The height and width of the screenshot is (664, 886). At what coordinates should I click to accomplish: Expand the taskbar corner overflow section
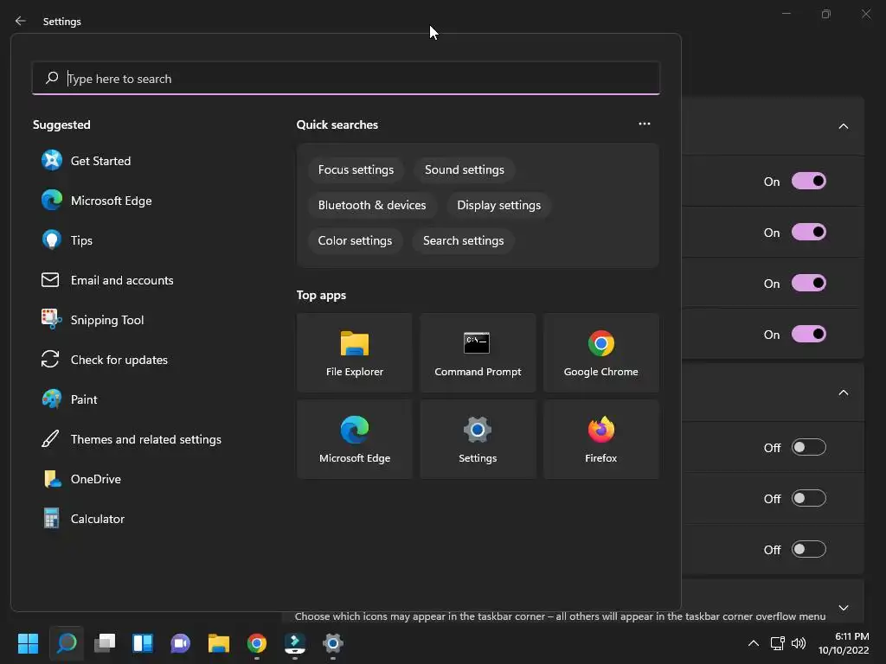point(843,608)
